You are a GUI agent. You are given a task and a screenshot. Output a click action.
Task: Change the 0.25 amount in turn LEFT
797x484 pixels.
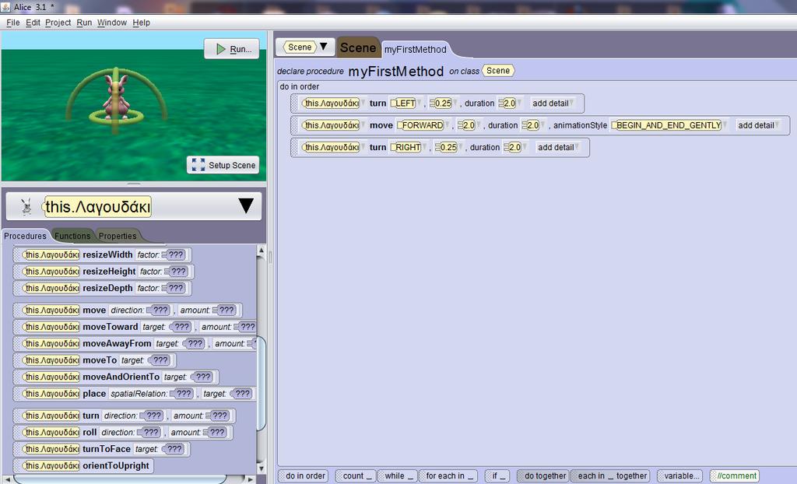[x=443, y=103]
